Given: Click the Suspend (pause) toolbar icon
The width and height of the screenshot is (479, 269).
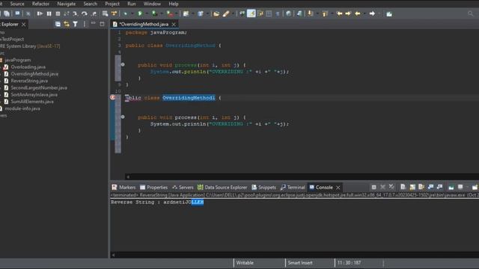Looking at the screenshot, I should pos(49,13).
